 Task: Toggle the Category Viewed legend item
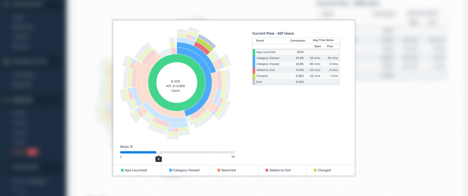(184, 171)
